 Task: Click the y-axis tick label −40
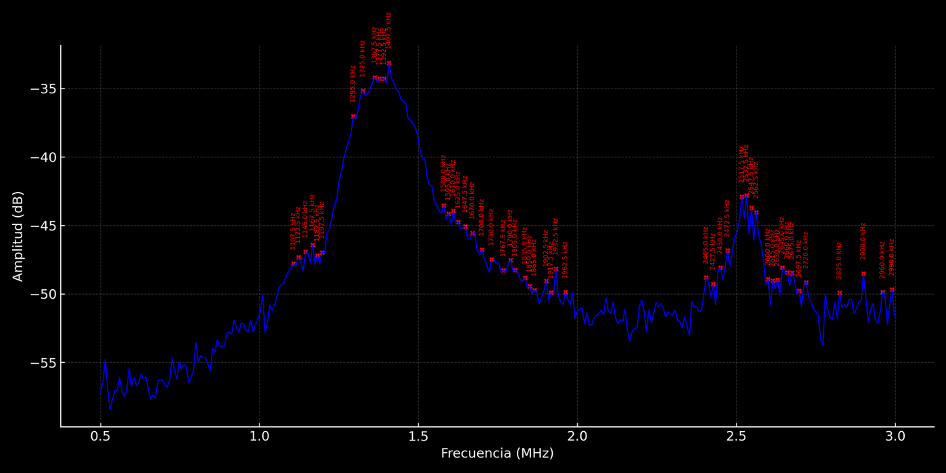click(43, 157)
